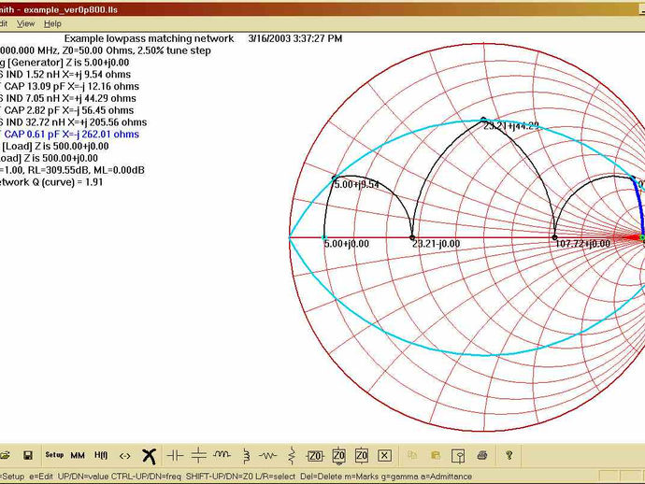
Task: Add a shunt inductor element
Action: [246, 456]
